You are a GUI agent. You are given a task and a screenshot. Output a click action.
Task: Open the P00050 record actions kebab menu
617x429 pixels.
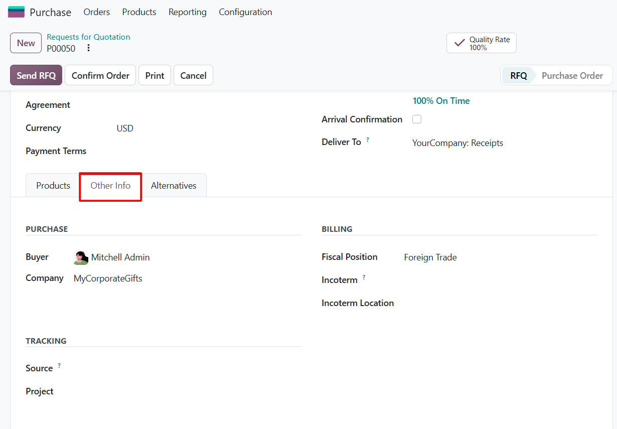pos(88,48)
